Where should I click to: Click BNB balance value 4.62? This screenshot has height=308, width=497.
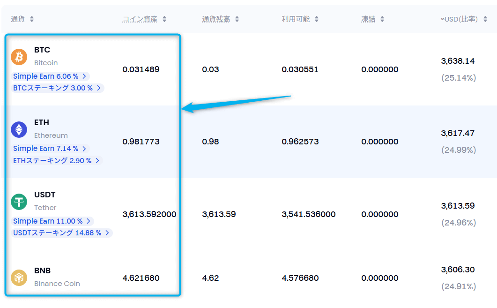(x=210, y=278)
